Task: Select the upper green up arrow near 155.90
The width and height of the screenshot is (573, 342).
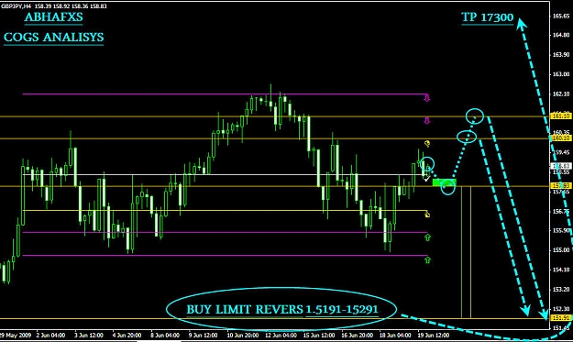Action: [427, 237]
